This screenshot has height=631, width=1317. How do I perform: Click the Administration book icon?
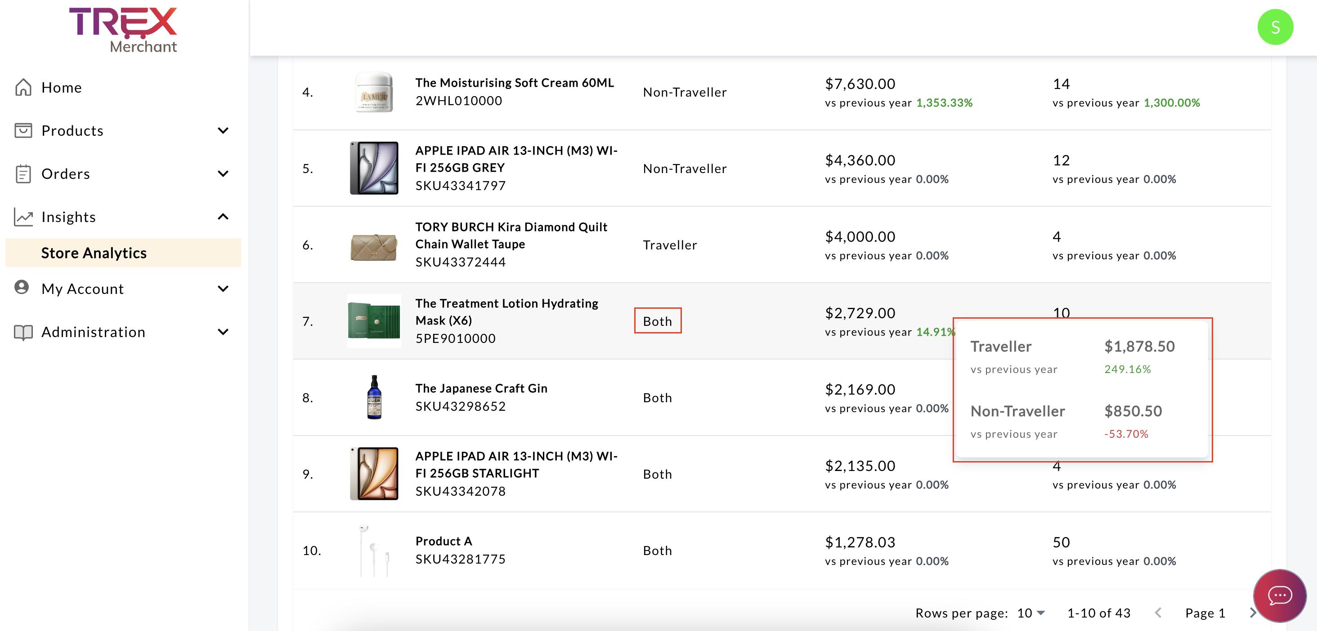(23, 332)
